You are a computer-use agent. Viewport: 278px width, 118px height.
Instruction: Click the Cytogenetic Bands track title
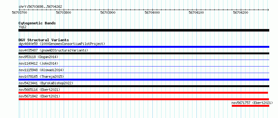[x=37, y=23]
